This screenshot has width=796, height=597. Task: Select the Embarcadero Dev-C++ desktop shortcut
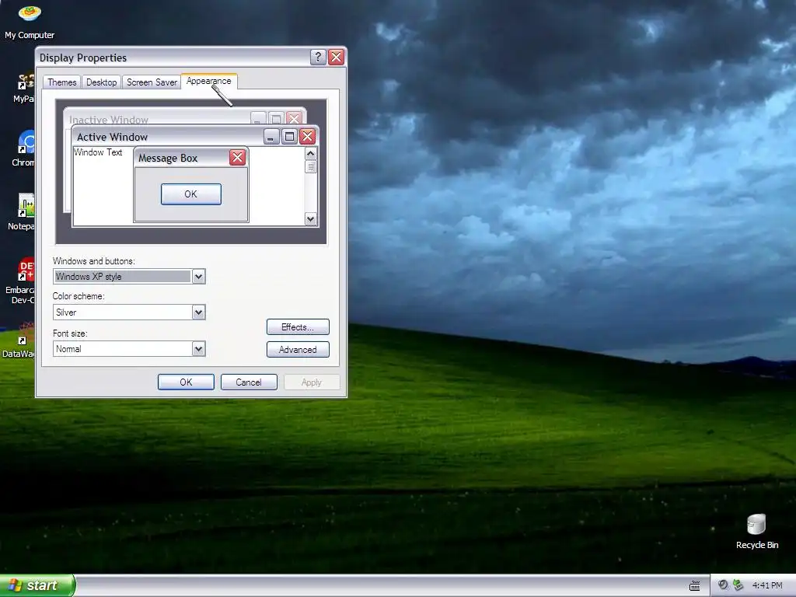point(21,281)
